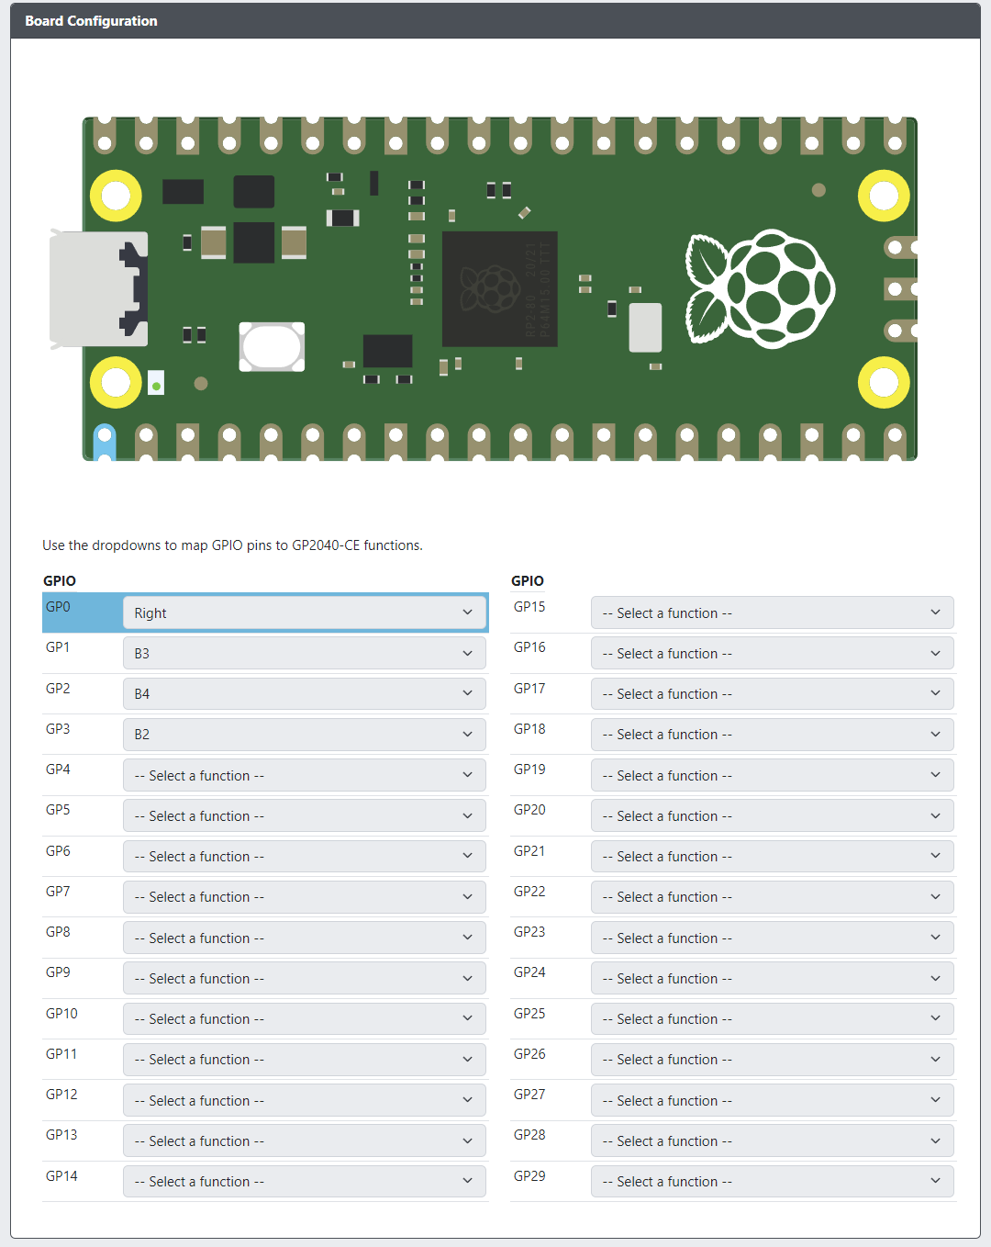Open the GP29 dropdown at the bottom right

coord(773,1181)
